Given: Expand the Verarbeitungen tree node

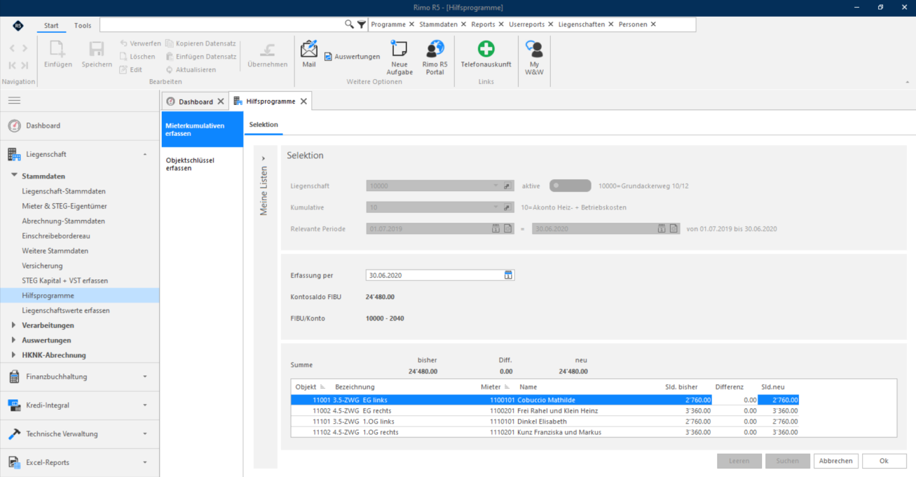Looking at the screenshot, I should pyautogui.click(x=15, y=325).
